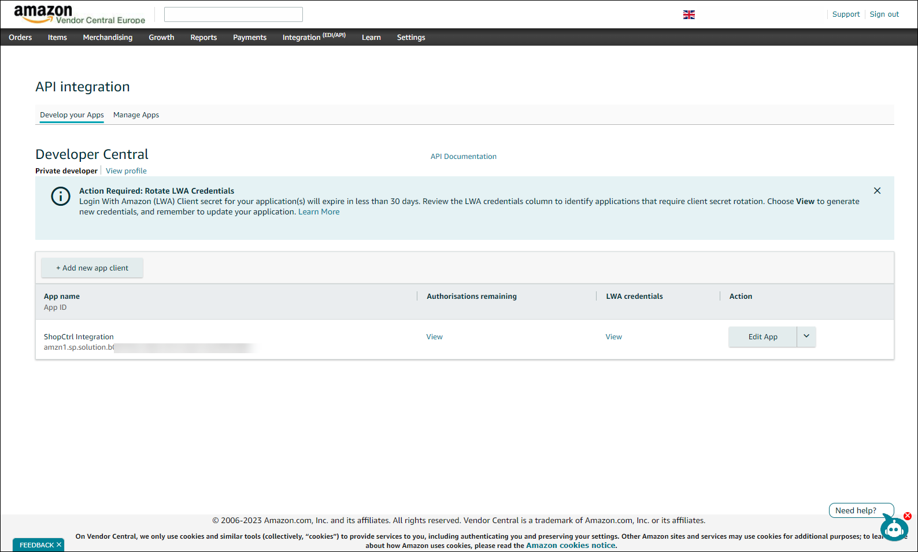Open the Orders menu
The width and height of the screenshot is (918, 552).
(20, 38)
